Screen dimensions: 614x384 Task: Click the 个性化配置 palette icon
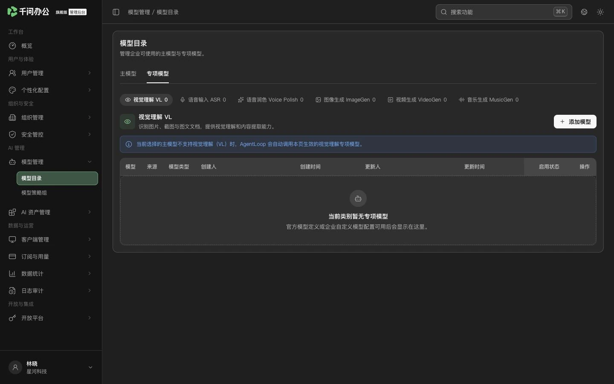click(12, 90)
